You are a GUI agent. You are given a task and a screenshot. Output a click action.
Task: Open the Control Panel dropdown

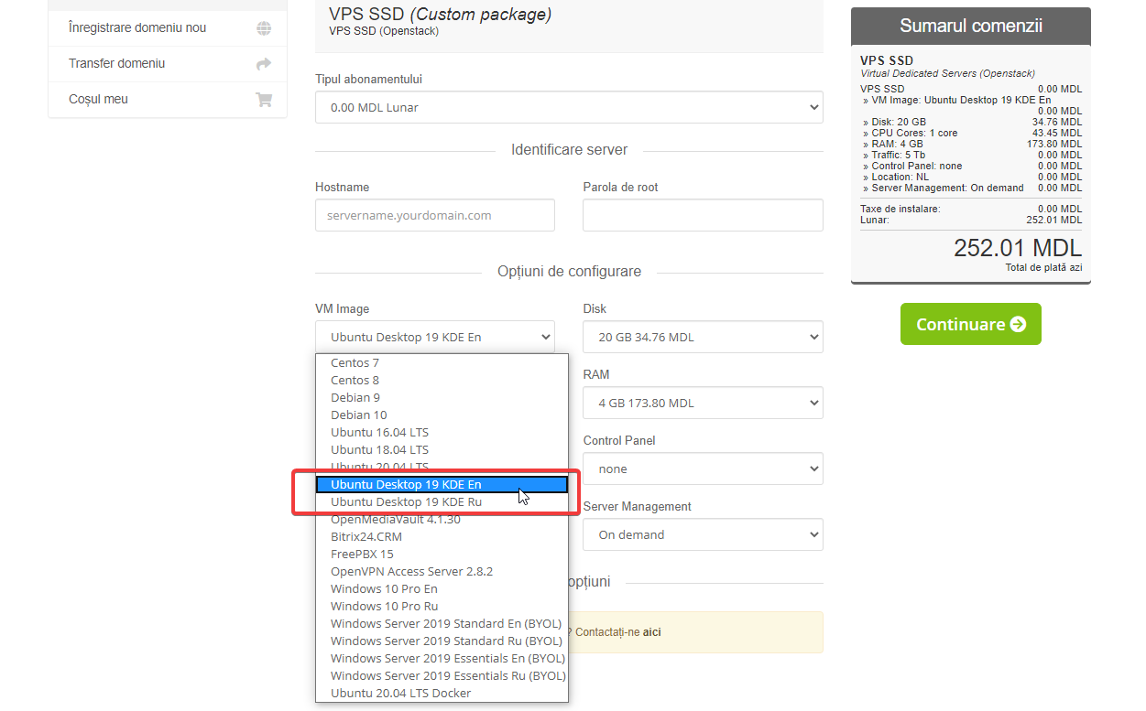pos(702,469)
